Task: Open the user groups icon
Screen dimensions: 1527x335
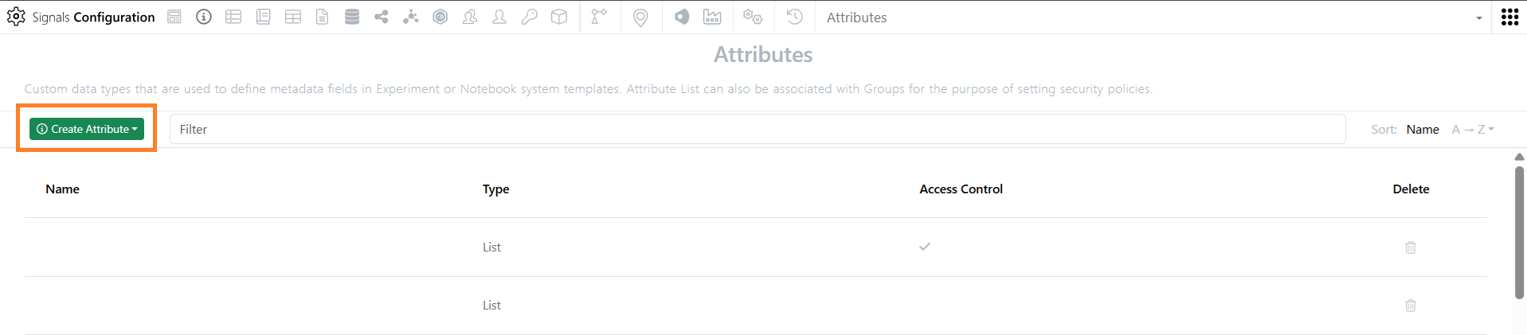Action: click(470, 17)
